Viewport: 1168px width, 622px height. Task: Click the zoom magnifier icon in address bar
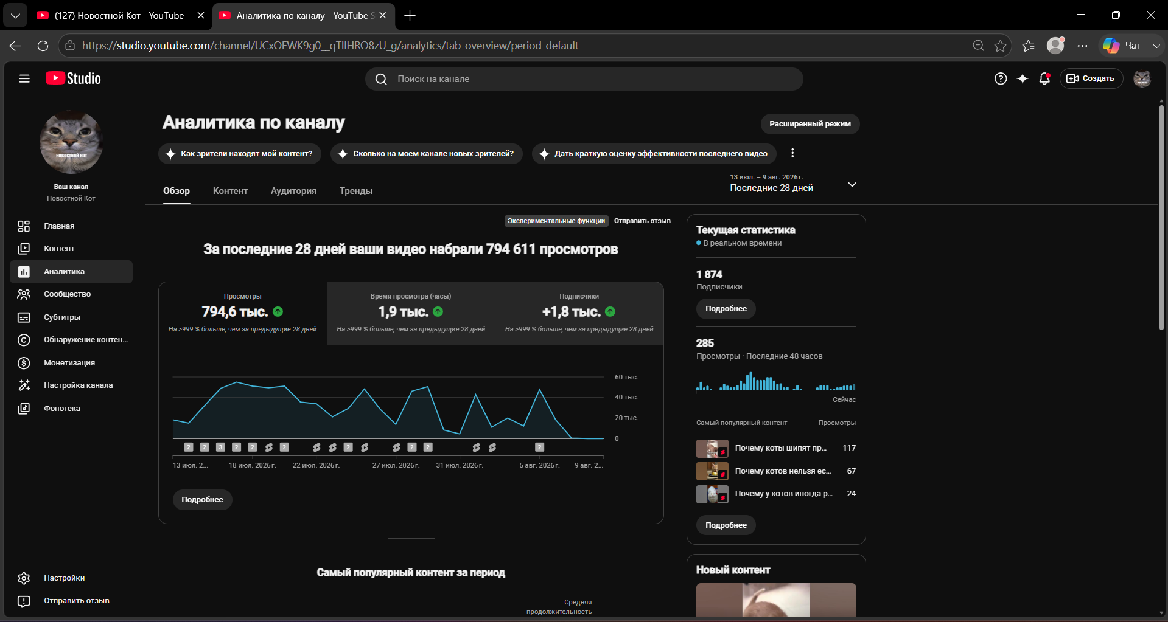coord(978,46)
